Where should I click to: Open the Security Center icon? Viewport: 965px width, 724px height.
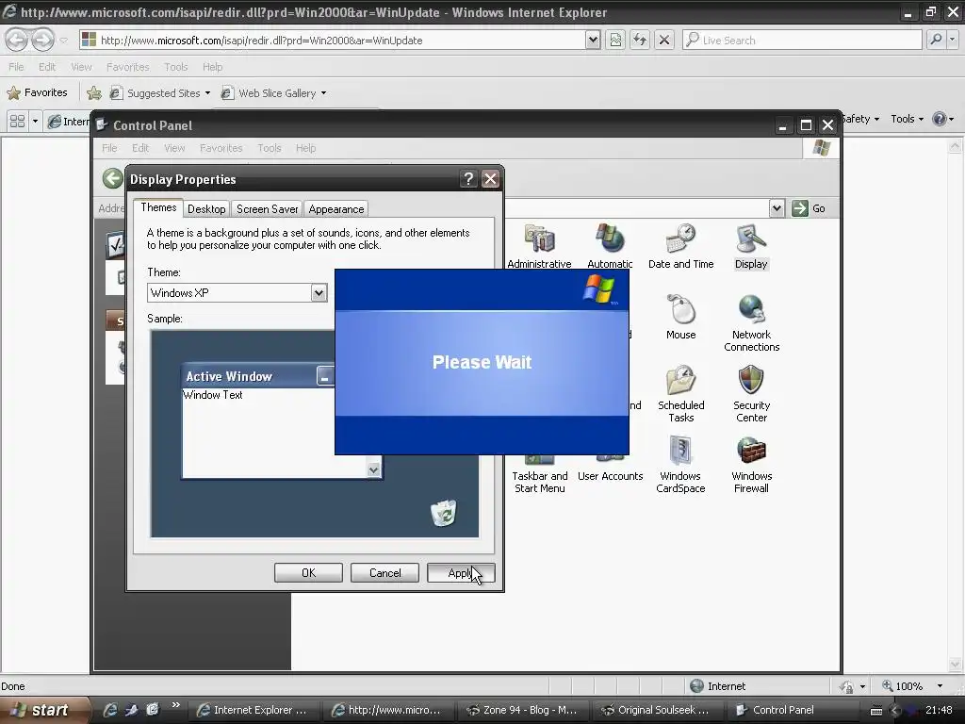(x=751, y=394)
